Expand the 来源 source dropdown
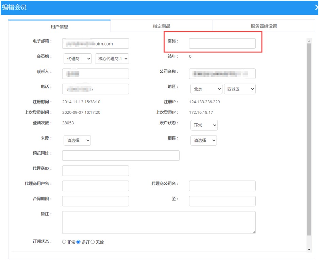The height and width of the screenshot is (260, 319). click(77, 140)
